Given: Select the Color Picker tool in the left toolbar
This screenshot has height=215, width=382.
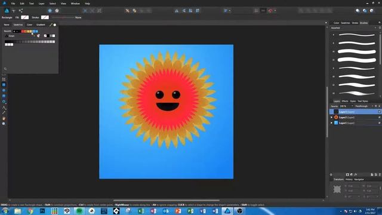Looking at the screenshot, I should click(4, 113).
